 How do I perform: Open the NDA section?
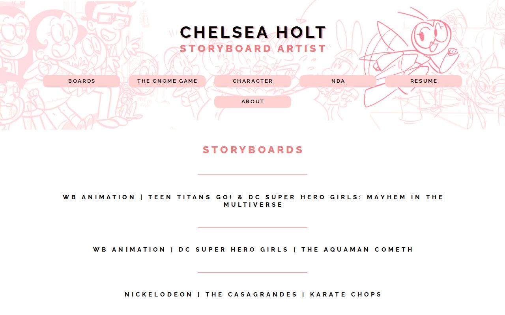coord(338,81)
